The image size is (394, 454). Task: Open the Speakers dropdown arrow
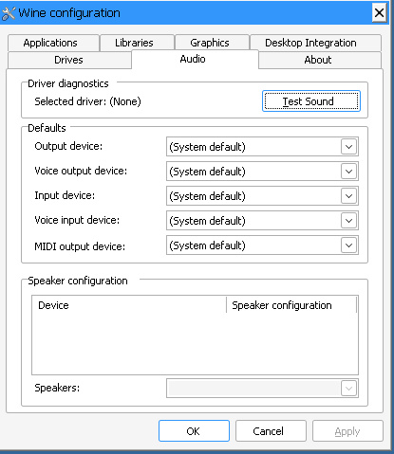coord(348,389)
